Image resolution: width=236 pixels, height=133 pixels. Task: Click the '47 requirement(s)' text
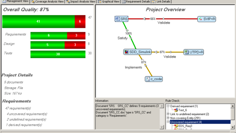(x=18, y=108)
